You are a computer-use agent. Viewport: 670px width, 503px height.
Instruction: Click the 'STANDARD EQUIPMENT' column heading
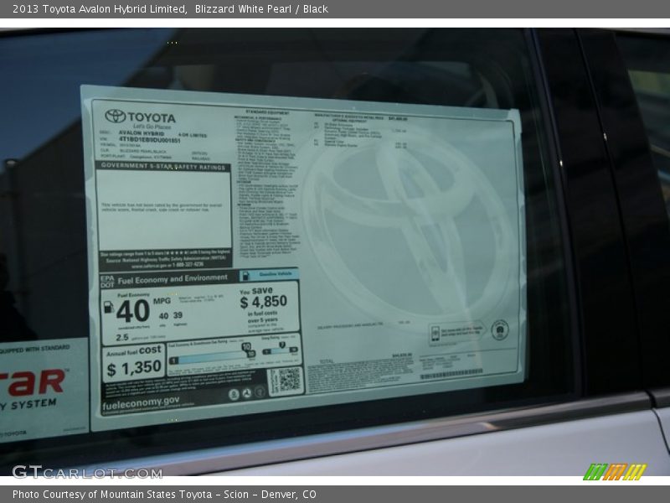[267, 112]
